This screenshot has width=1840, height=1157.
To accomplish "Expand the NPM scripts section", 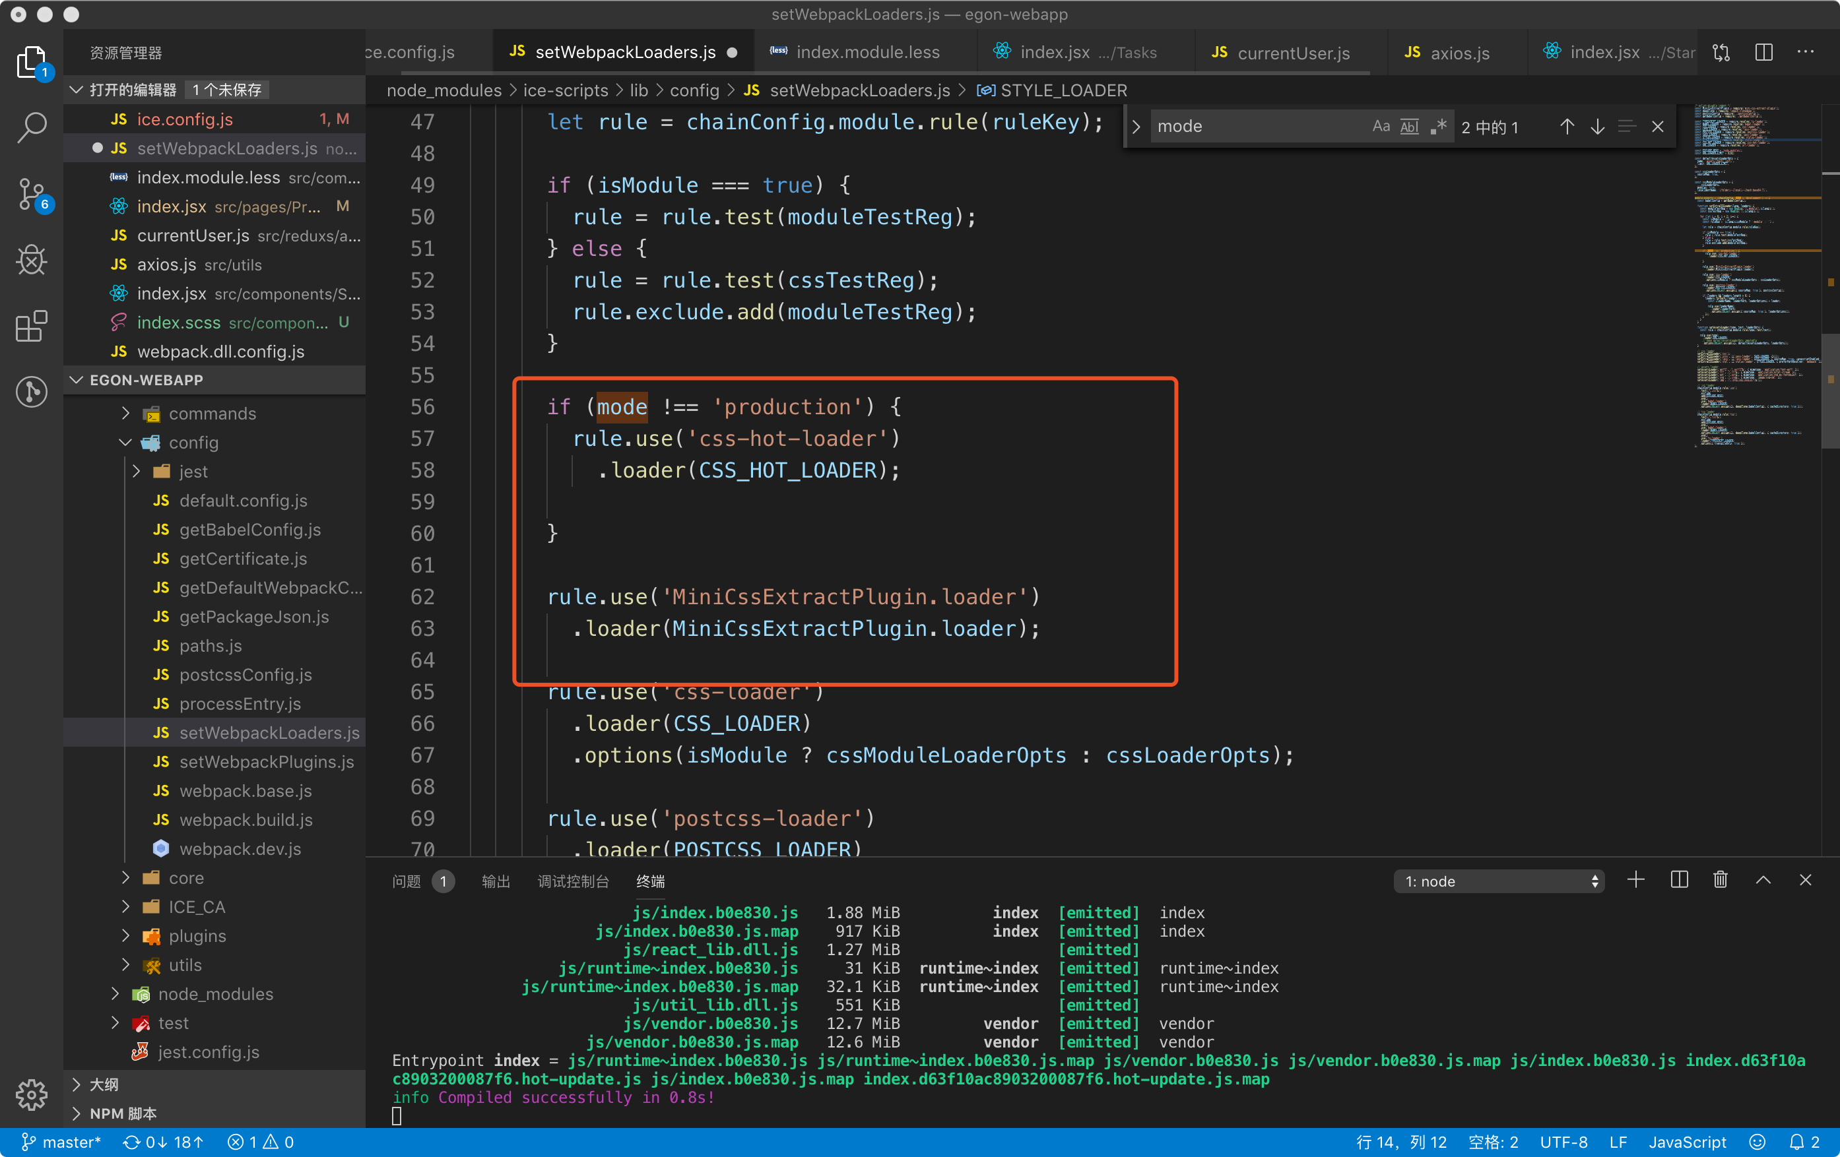I will [77, 1113].
